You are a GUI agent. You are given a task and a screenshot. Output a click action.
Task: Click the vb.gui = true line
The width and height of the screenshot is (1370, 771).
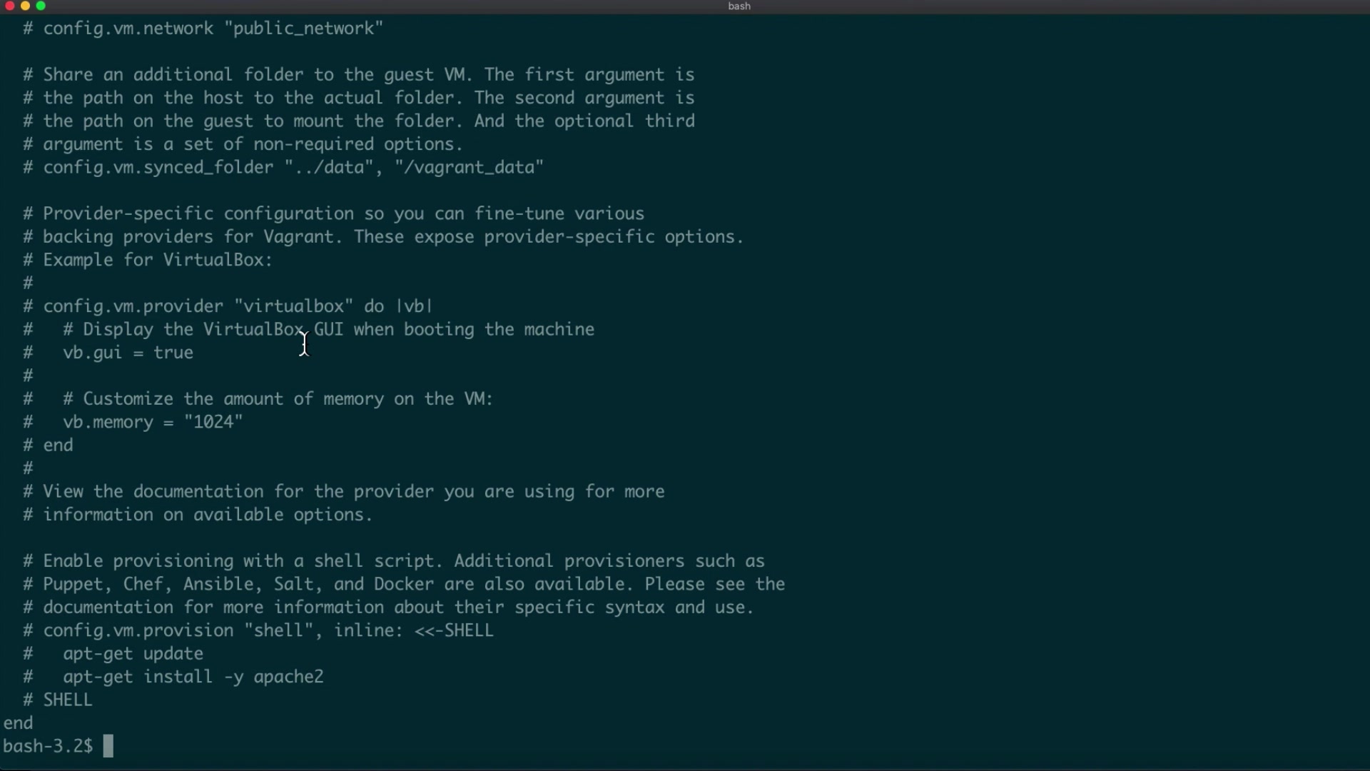coord(128,353)
